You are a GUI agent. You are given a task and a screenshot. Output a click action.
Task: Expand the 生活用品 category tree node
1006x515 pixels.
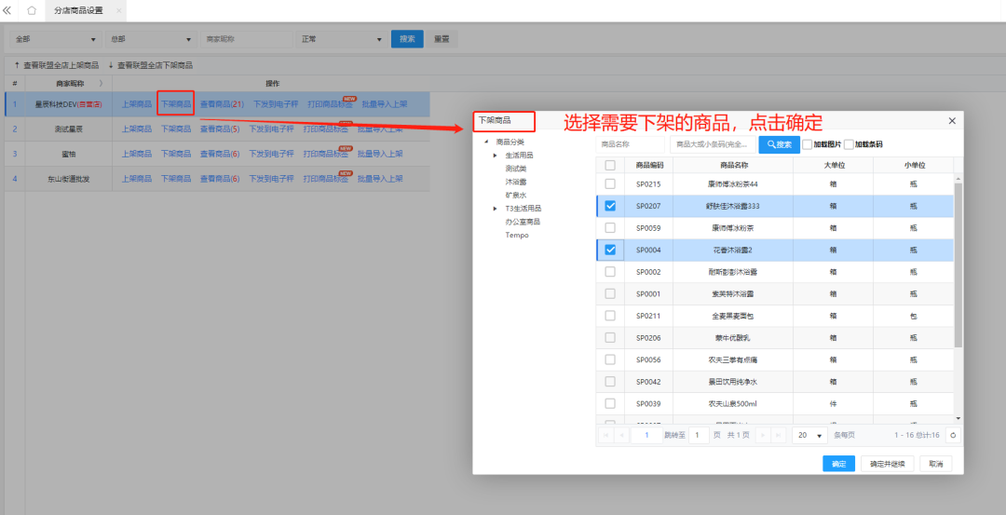[496, 156]
